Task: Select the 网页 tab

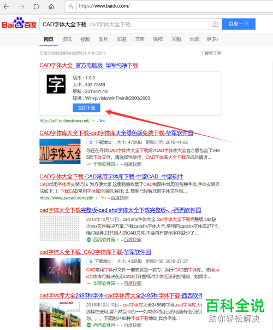Action: click(x=49, y=39)
